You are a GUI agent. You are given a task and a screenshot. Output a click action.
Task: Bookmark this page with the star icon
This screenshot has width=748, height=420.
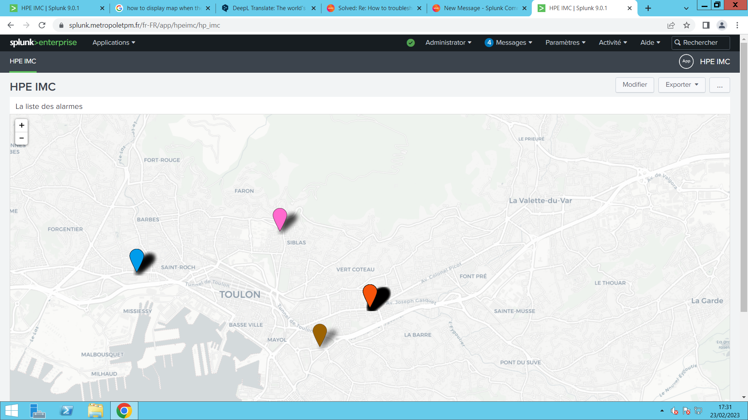(x=686, y=25)
